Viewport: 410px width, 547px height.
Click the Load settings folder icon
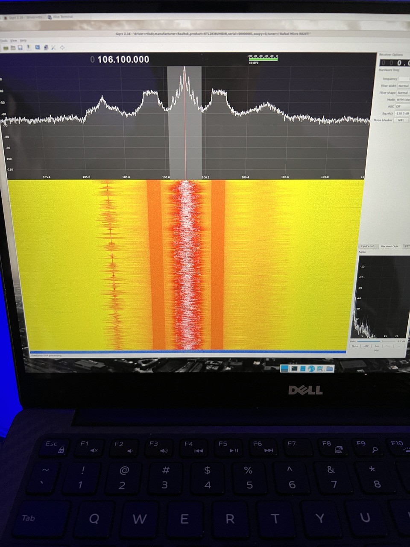click(13, 48)
